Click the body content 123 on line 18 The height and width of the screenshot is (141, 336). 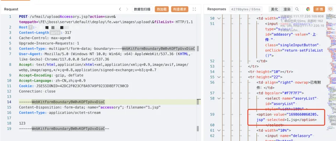[22, 123]
